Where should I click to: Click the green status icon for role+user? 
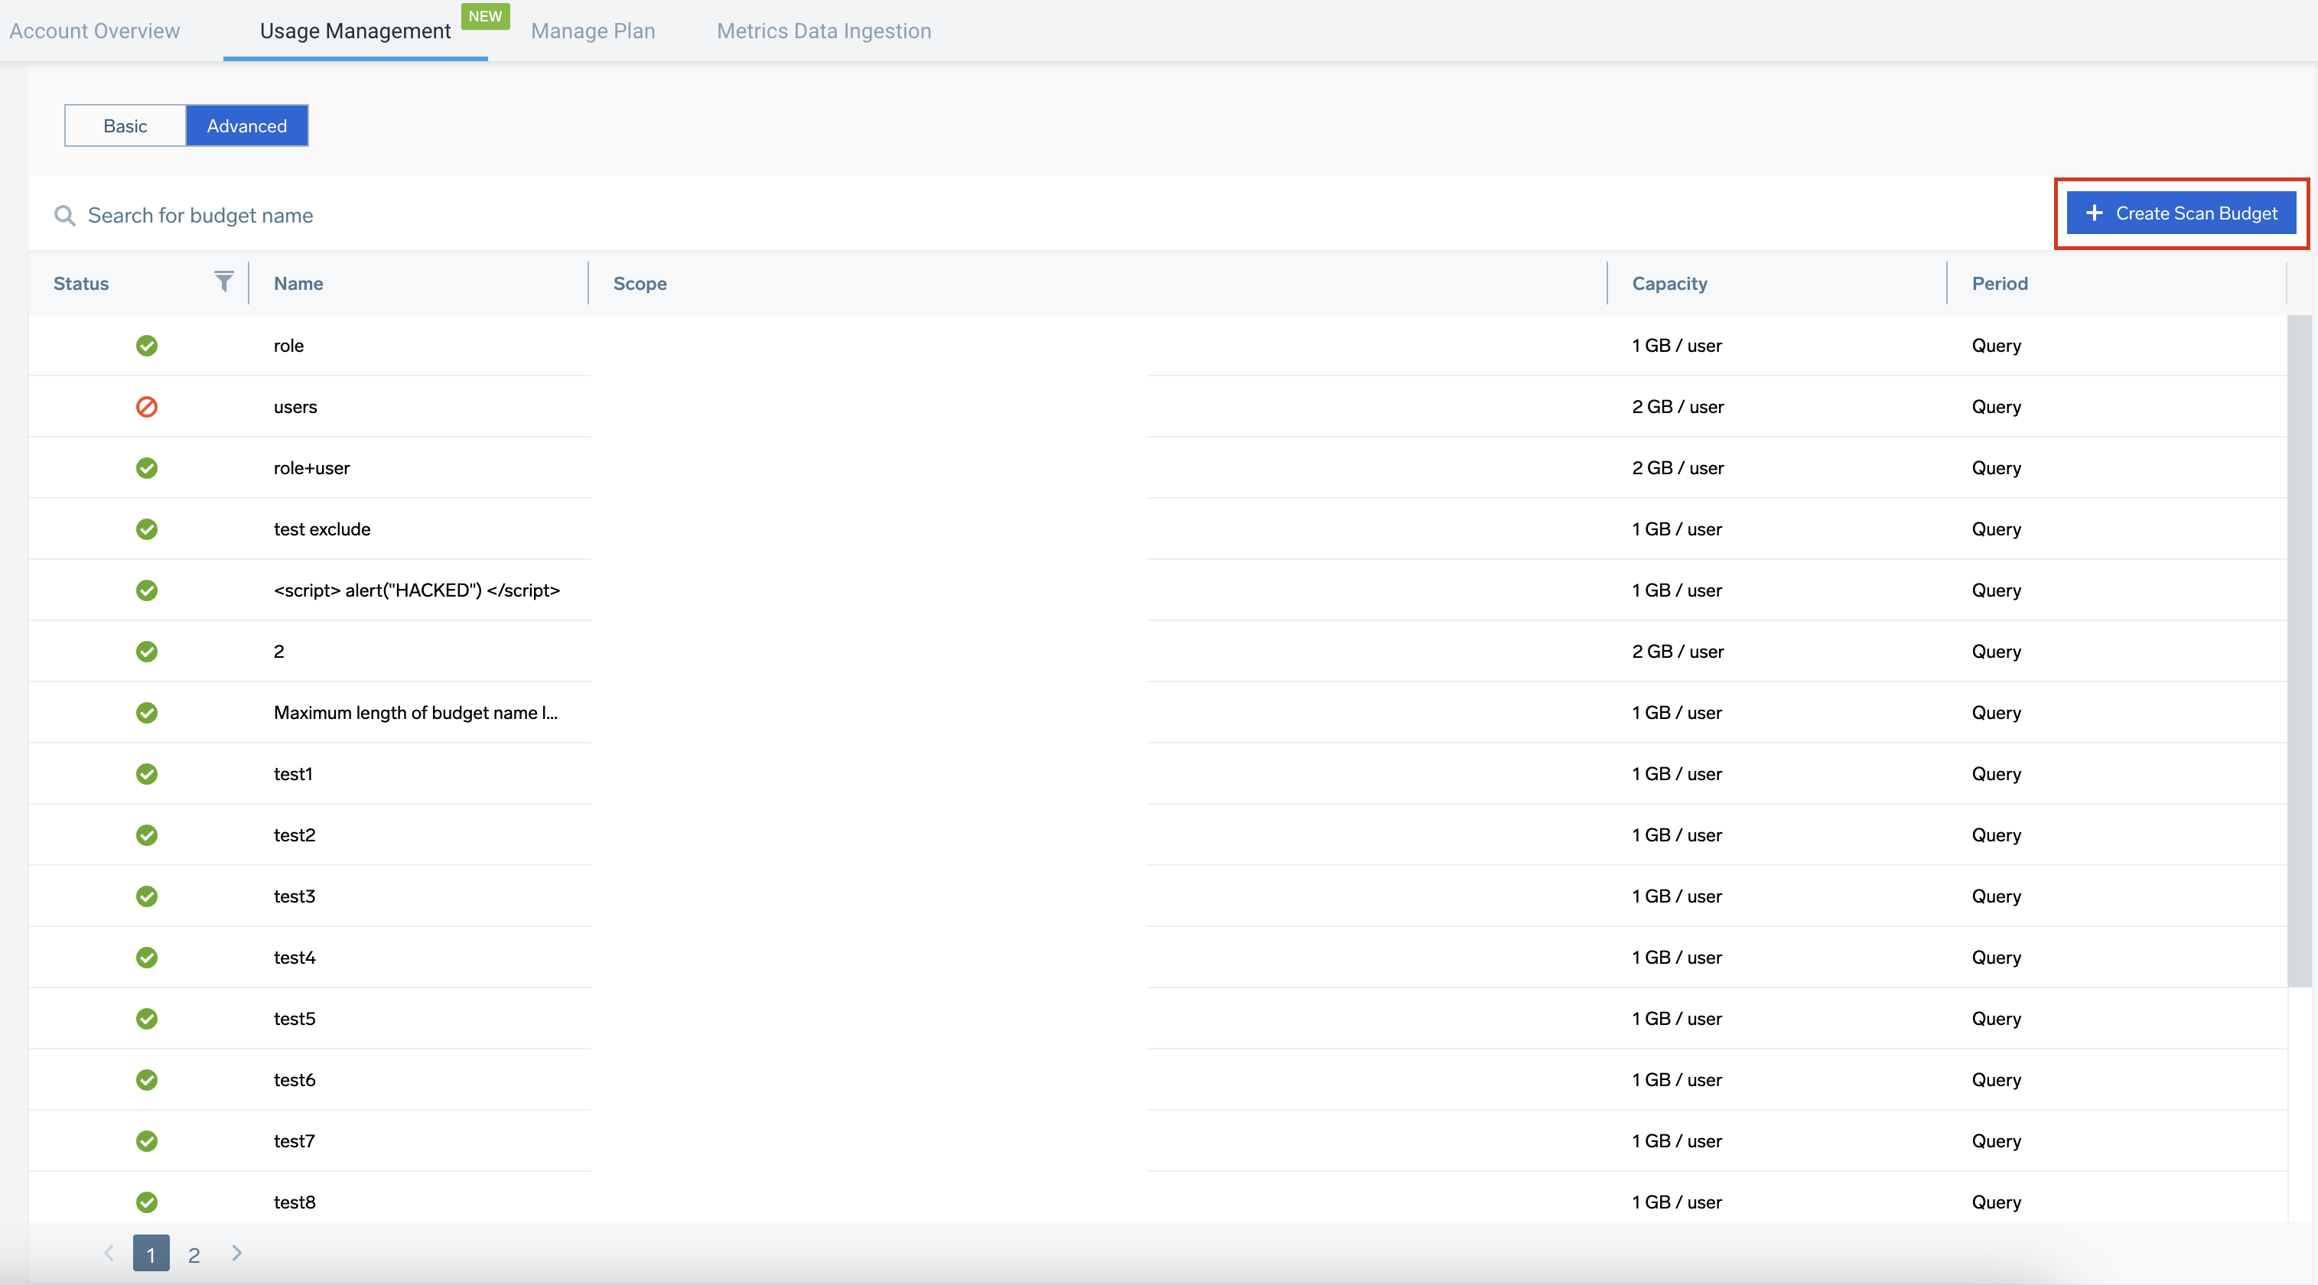pos(147,467)
